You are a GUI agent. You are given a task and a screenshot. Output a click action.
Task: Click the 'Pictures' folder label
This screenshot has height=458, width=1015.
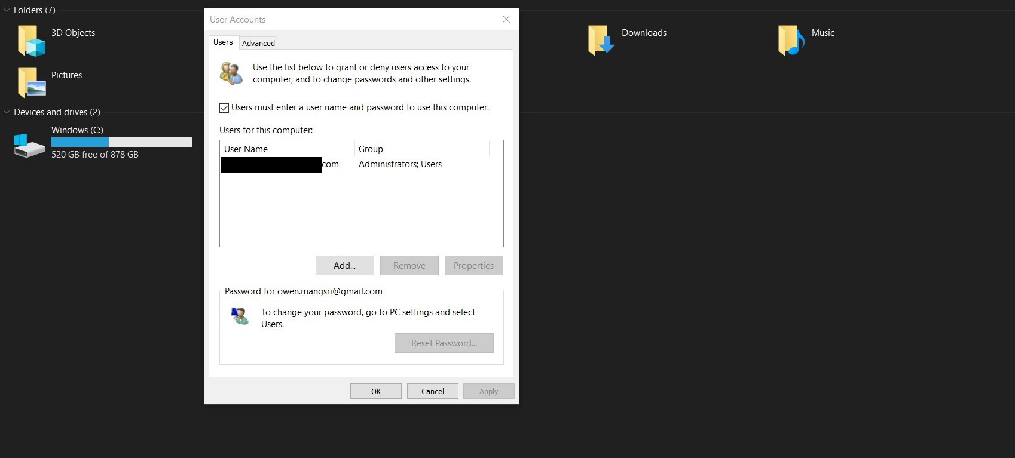(66, 75)
